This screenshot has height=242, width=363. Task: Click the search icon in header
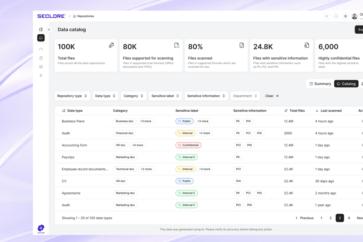pos(326,16)
